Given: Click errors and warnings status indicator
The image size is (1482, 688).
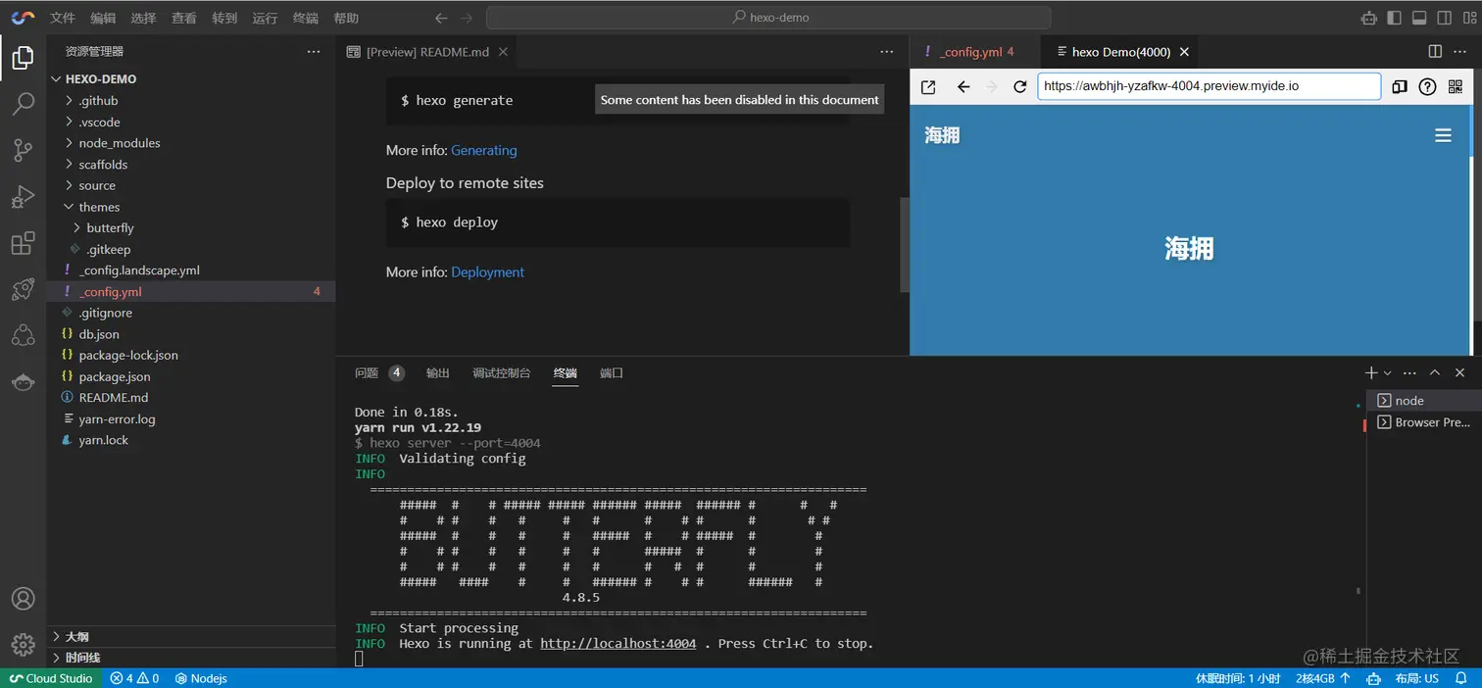Looking at the screenshot, I should [x=134, y=678].
